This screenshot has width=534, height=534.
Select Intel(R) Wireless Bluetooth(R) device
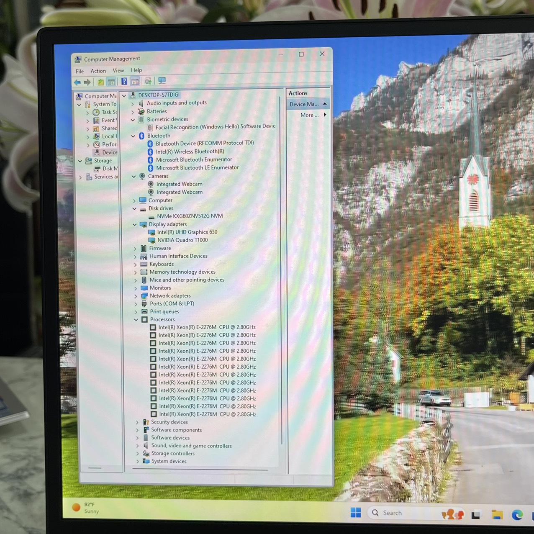click(x=190, y=151)
